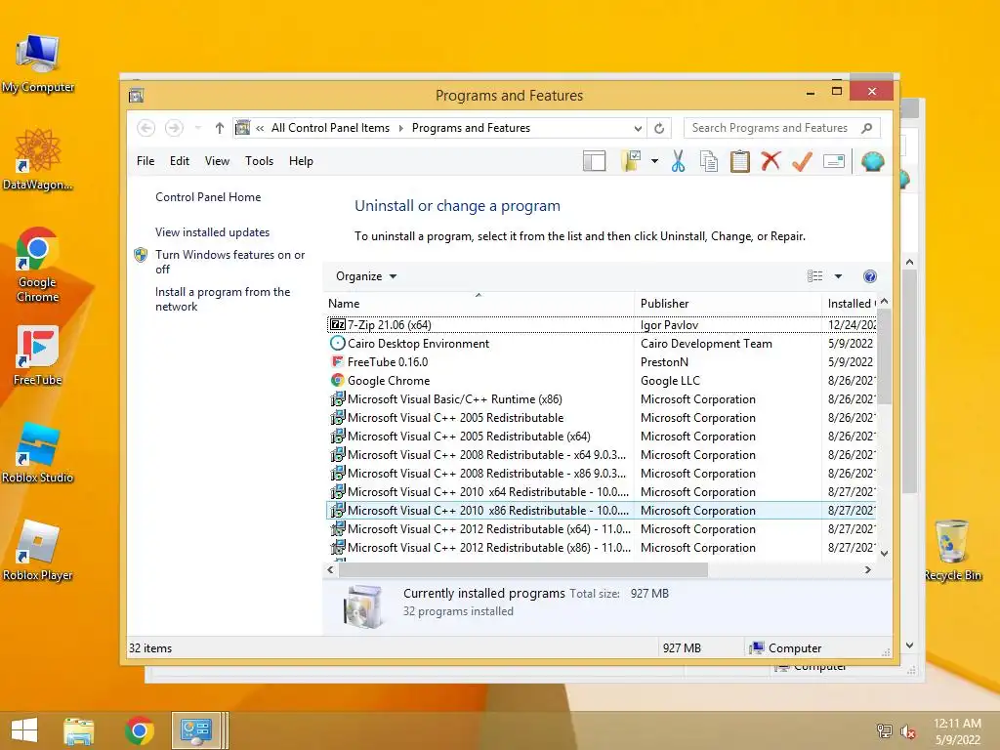Open the View menu
Viewport: 1000px width, 750px height.
[x=217, y=161]
